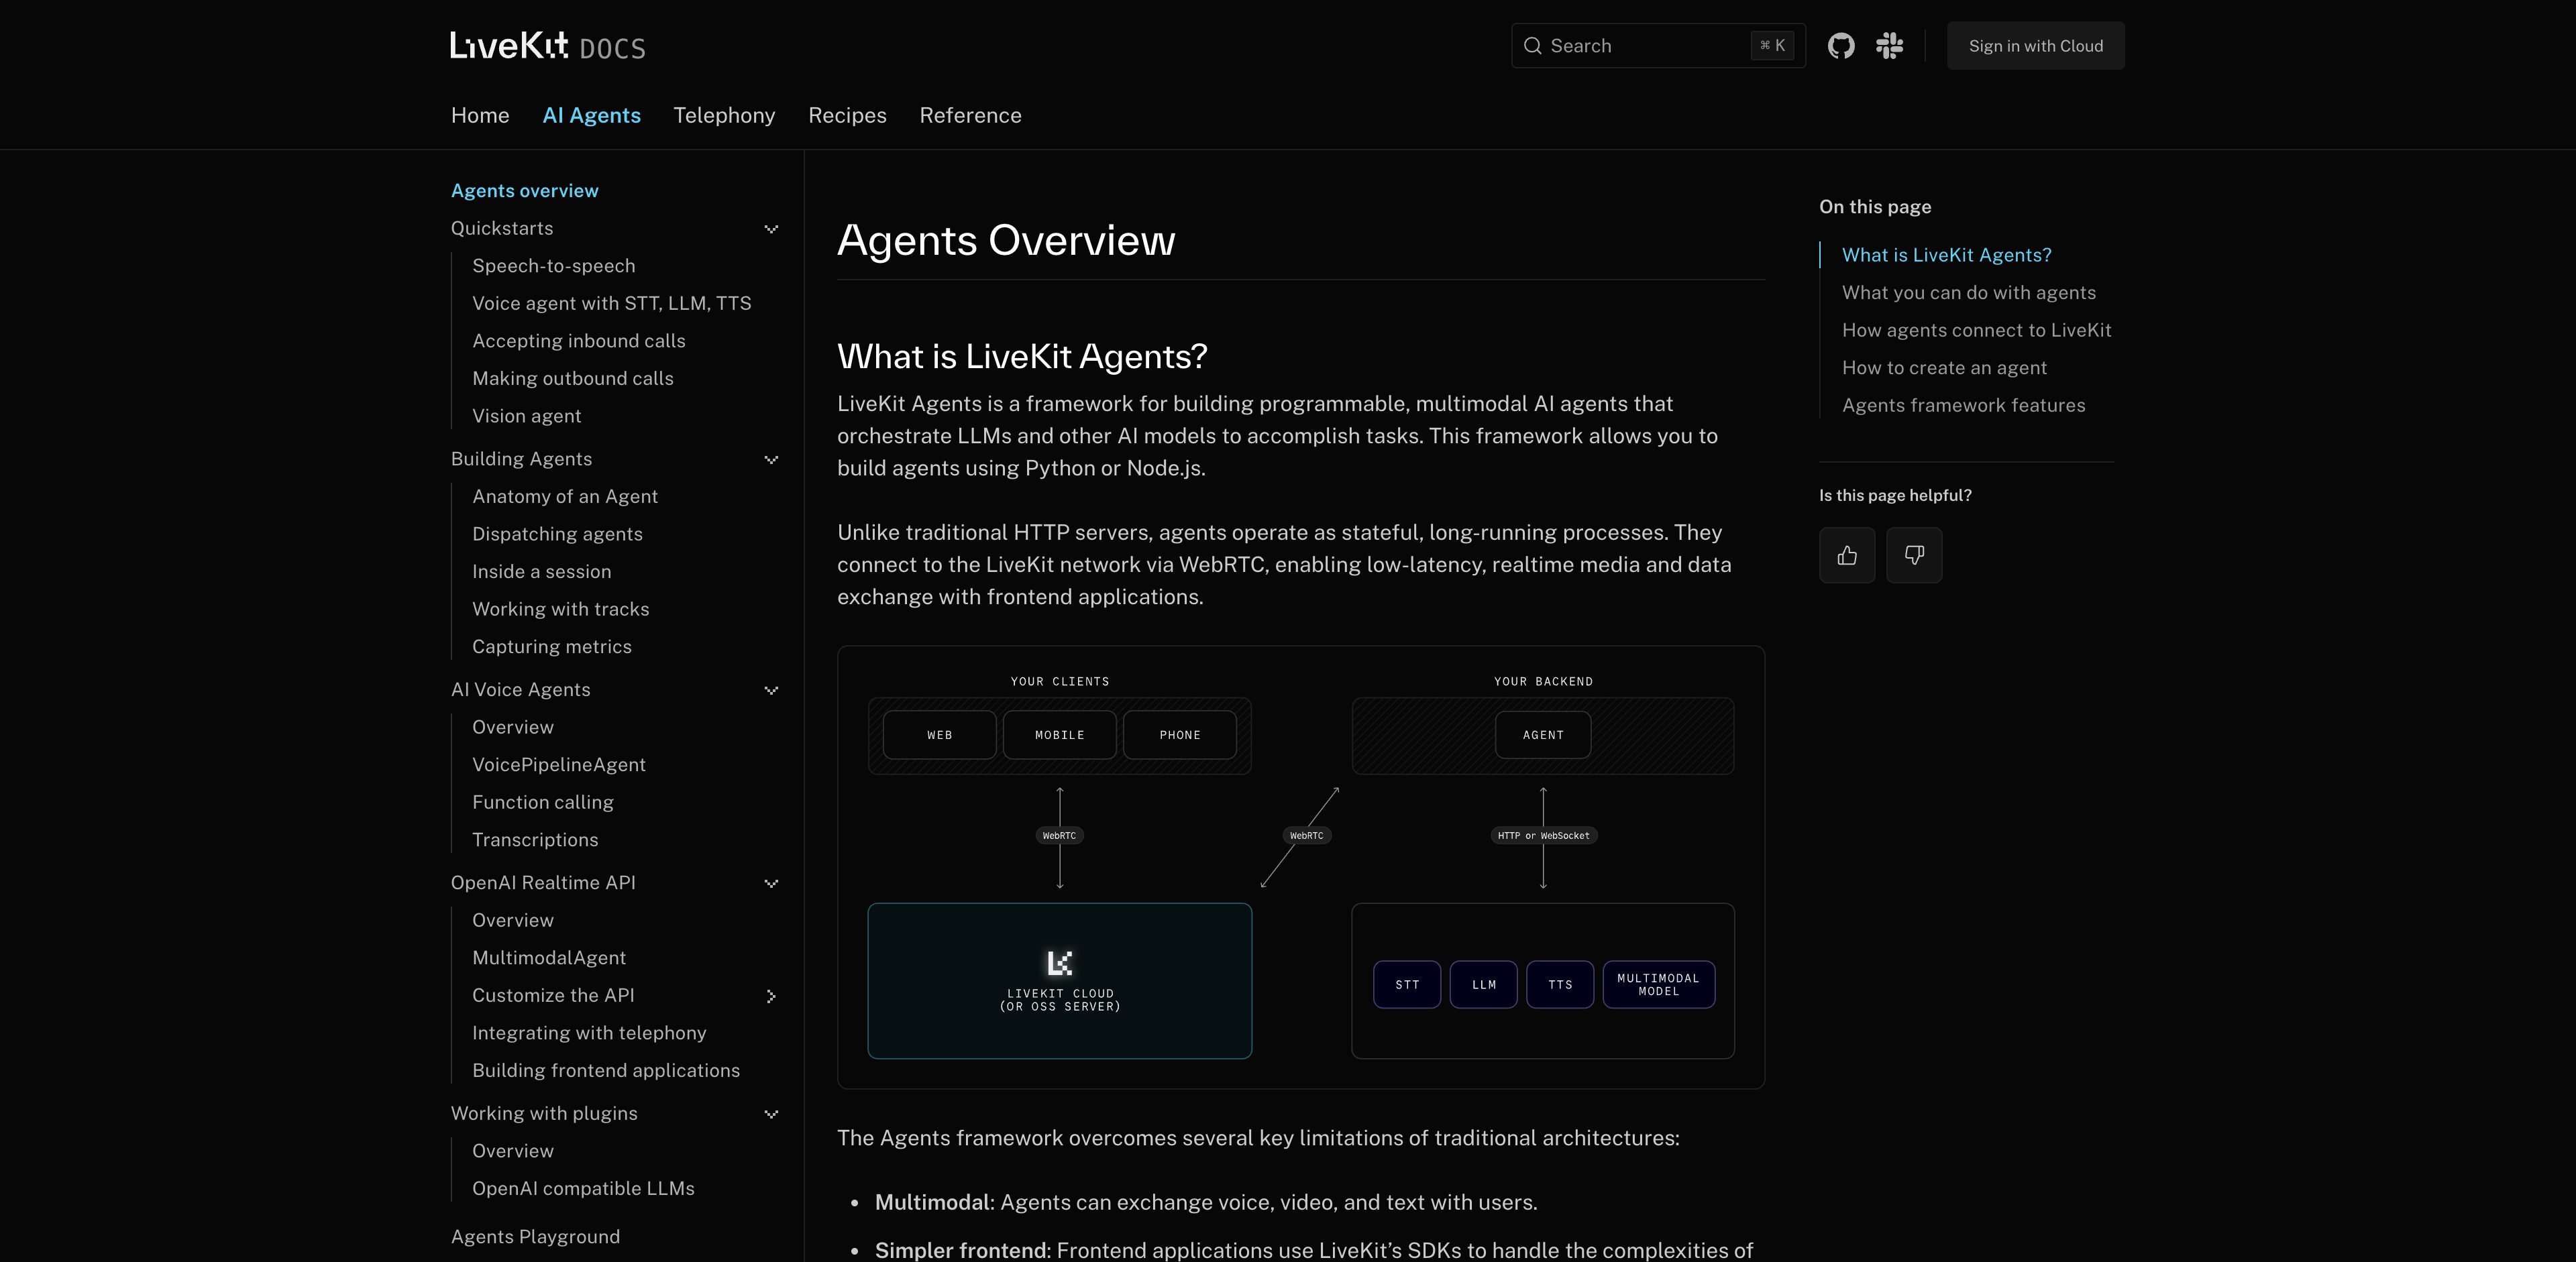
Task: Click the search magnifier icon
Action: [x=1532, y=46]
